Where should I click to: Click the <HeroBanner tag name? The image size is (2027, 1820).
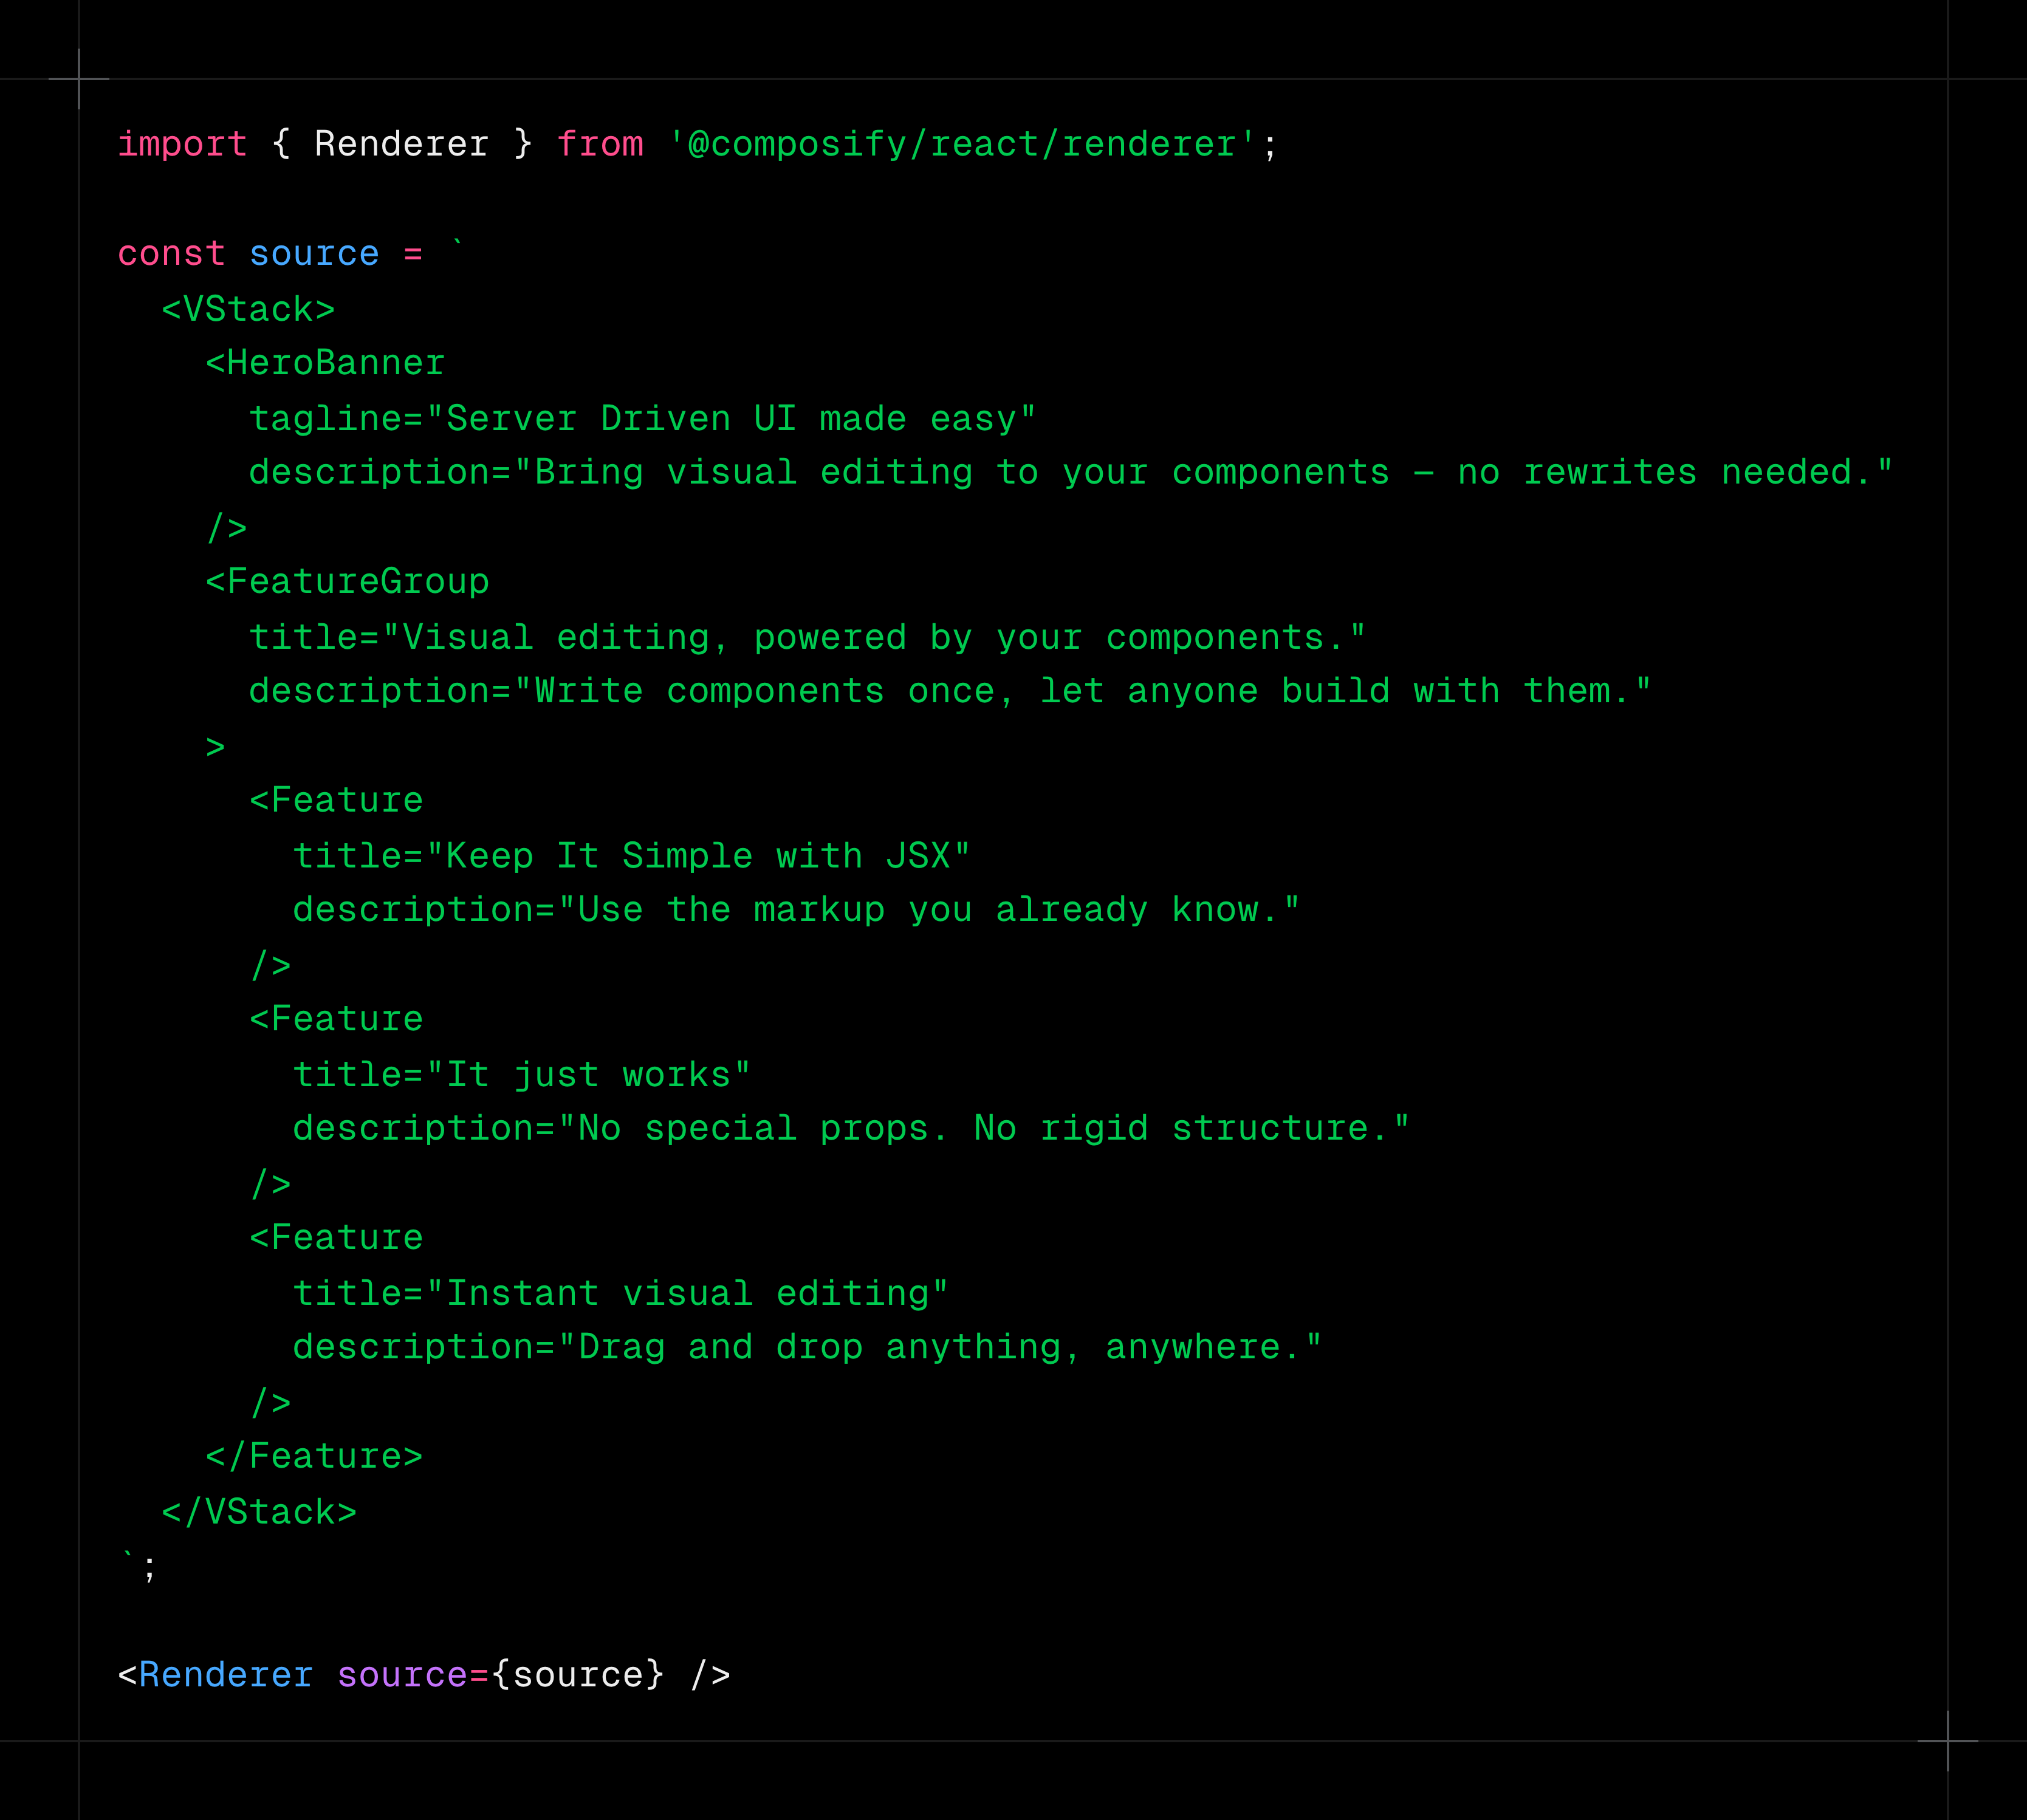(325, 363)
